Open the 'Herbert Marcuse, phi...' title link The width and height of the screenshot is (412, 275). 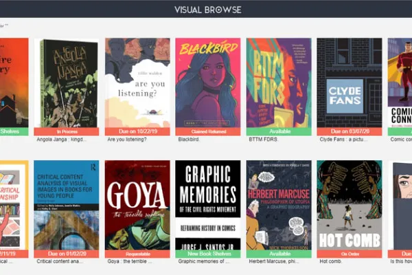pos(274,261)
